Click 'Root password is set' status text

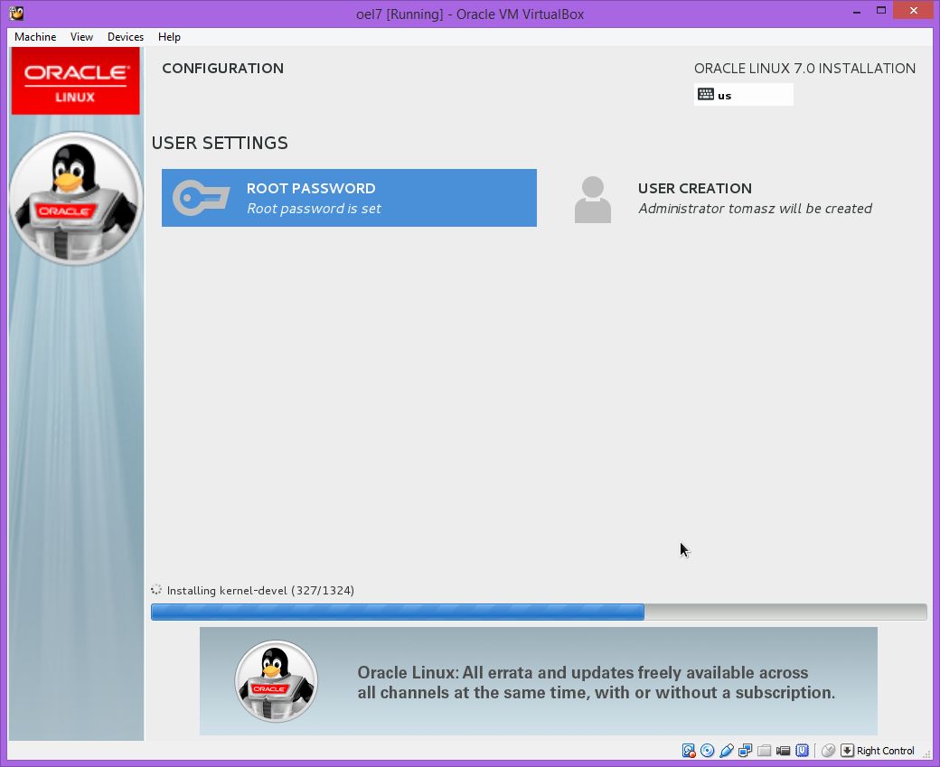pos(315,209)
